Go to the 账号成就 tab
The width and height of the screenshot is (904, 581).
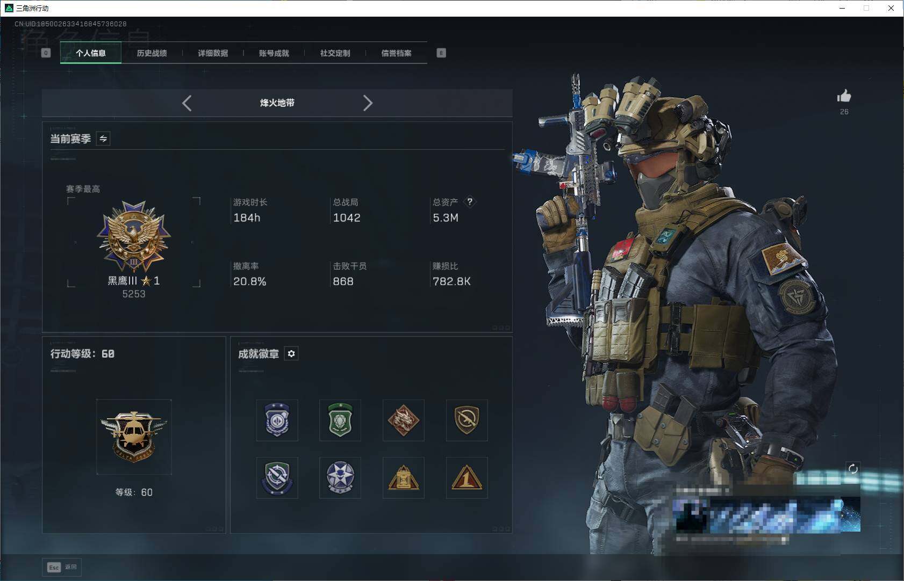click(274, 53)
